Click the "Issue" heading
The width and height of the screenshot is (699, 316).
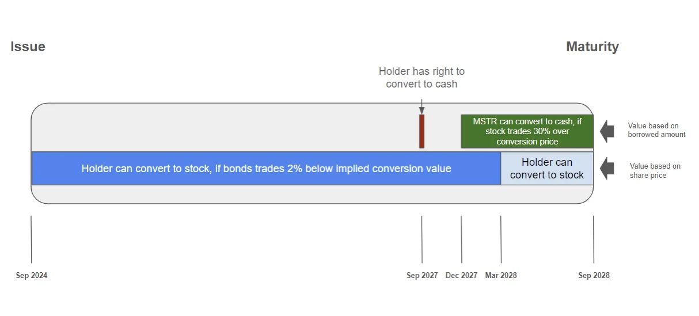28,47
